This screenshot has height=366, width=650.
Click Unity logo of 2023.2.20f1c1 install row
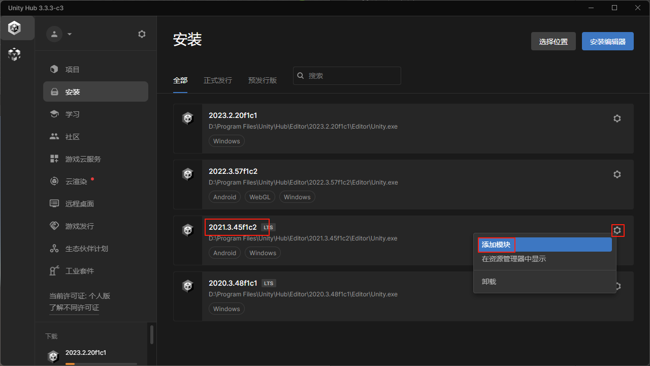click(x=188, y=118)
